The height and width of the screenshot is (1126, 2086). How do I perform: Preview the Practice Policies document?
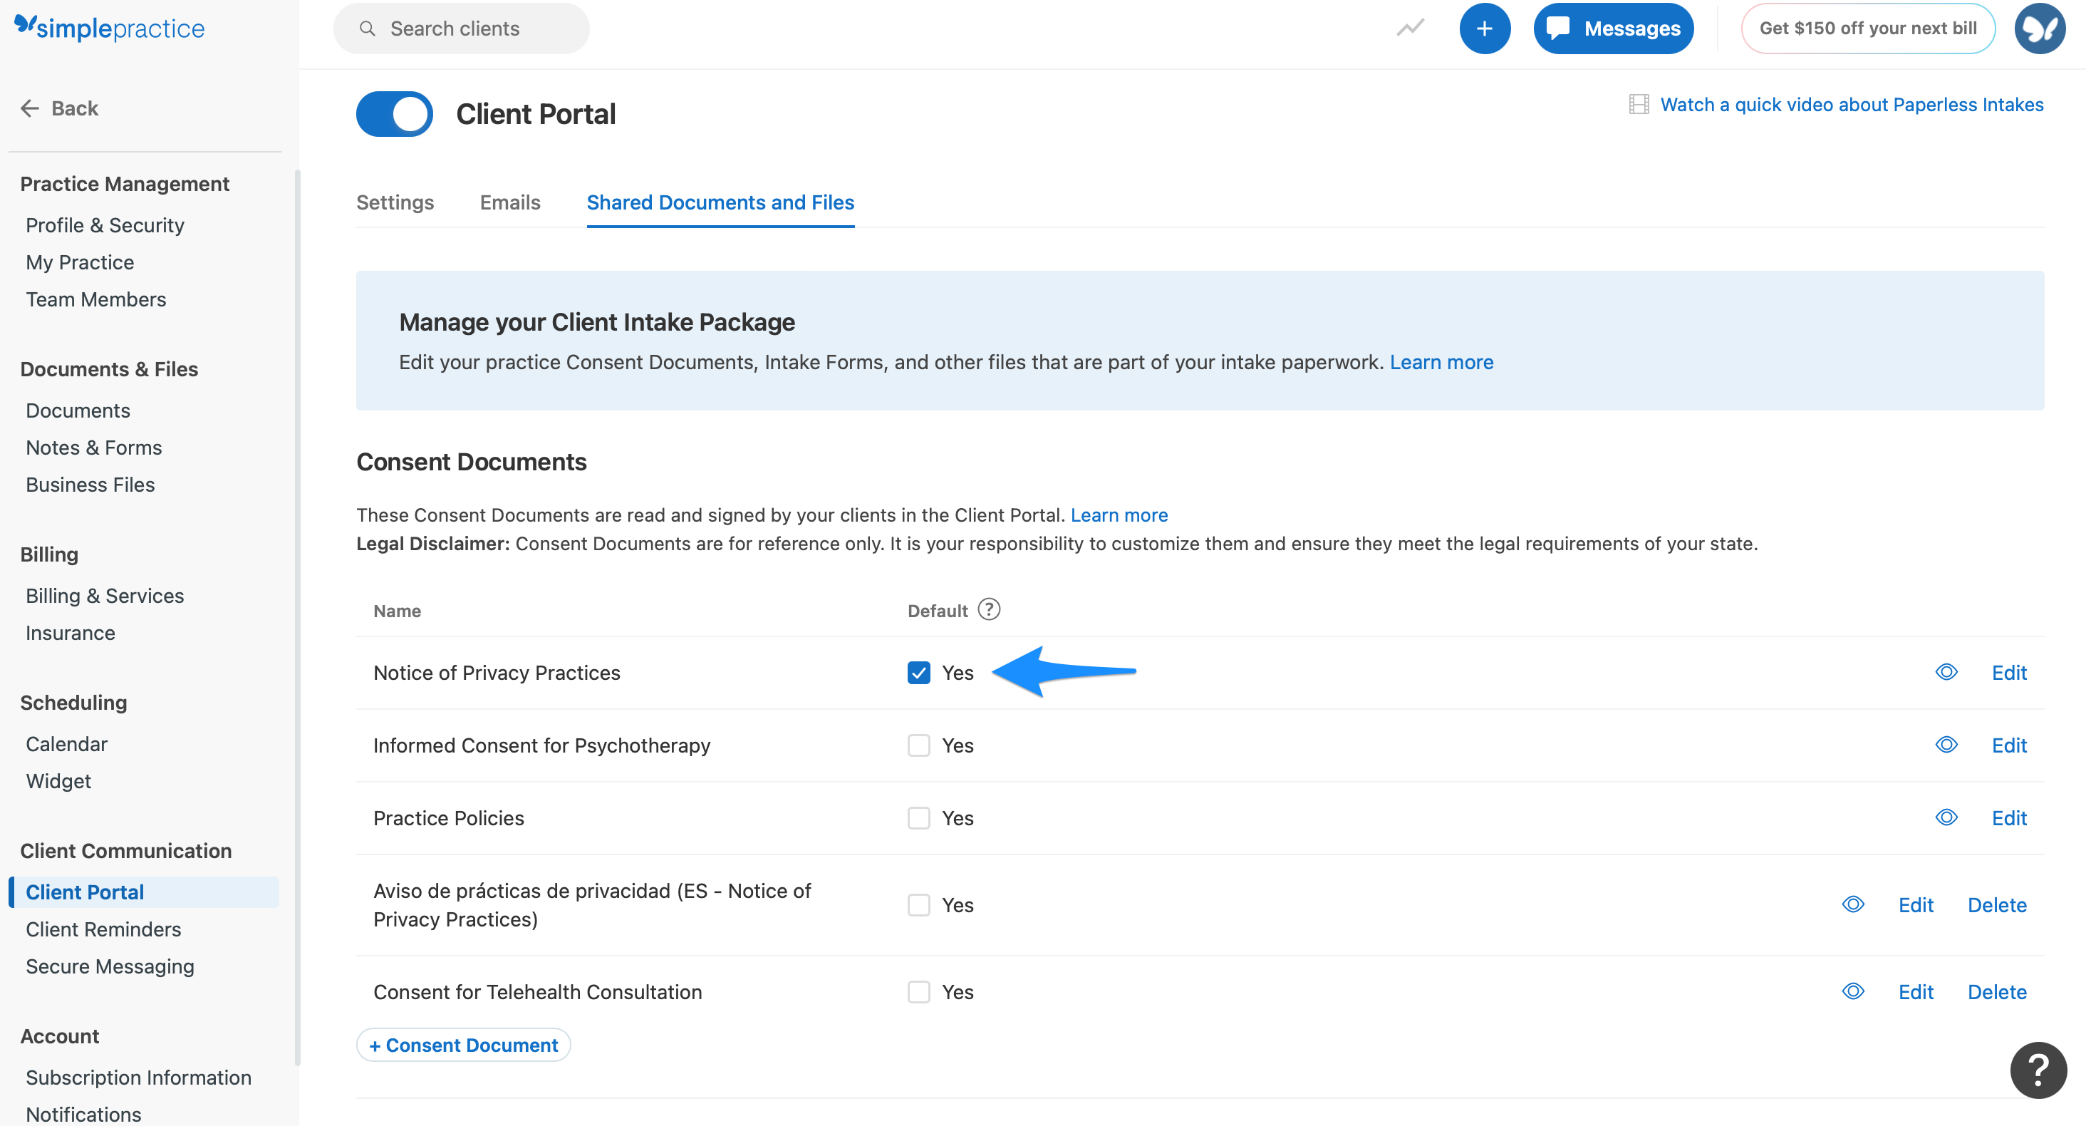pos(1946,818)
